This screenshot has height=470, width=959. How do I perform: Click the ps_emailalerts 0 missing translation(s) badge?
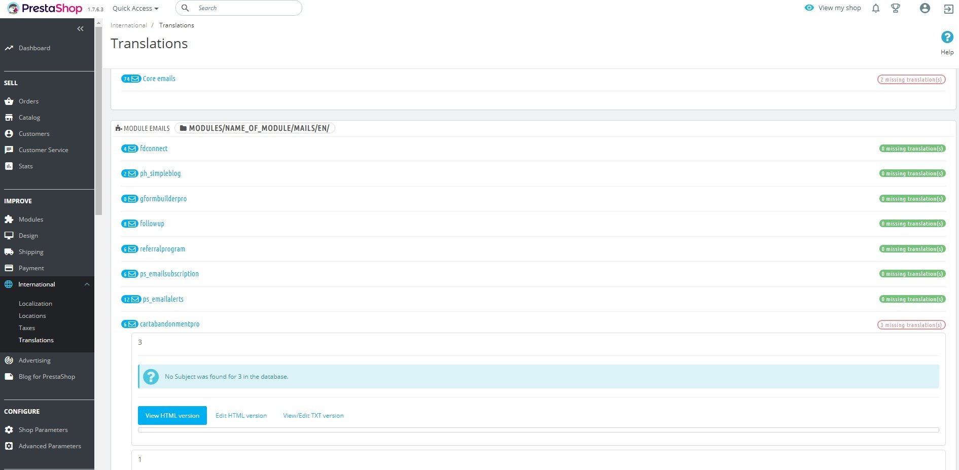point(912,299)
